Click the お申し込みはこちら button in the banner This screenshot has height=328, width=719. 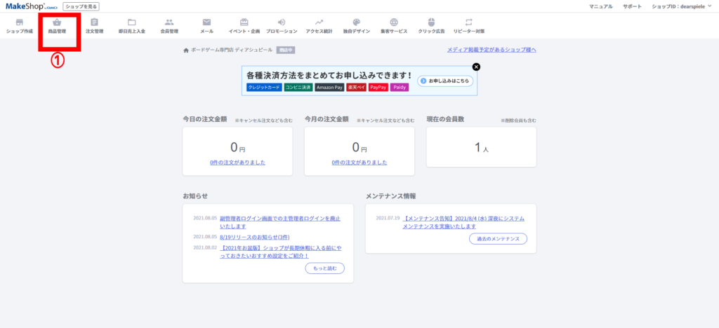coord(445,81)
